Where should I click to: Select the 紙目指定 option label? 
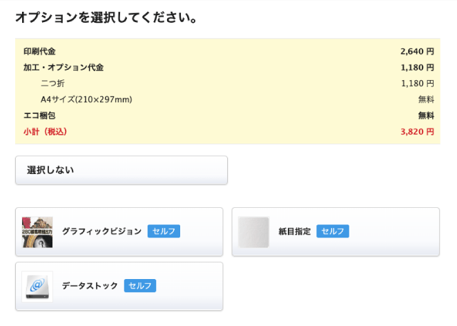[x=295, y=231]
